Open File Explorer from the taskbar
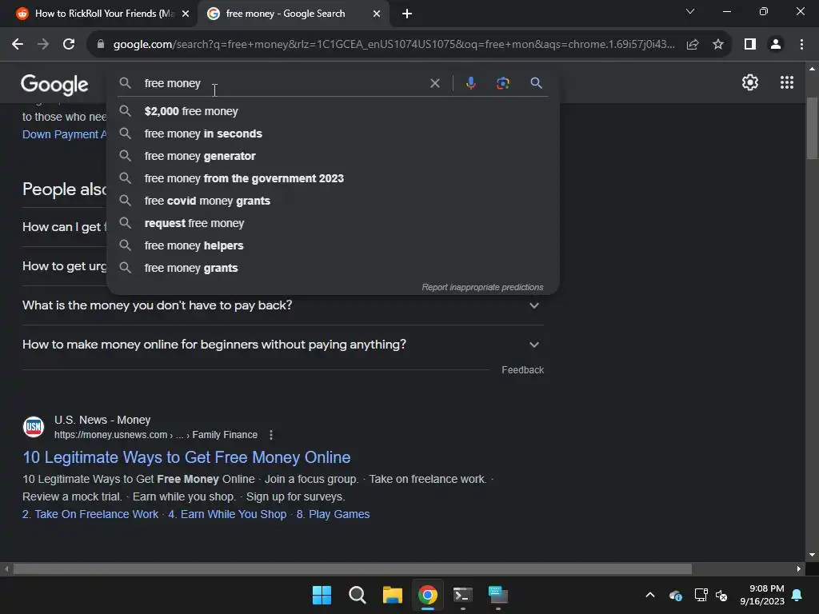The width and height of the screenshot is (819, 614). point(392,595)
